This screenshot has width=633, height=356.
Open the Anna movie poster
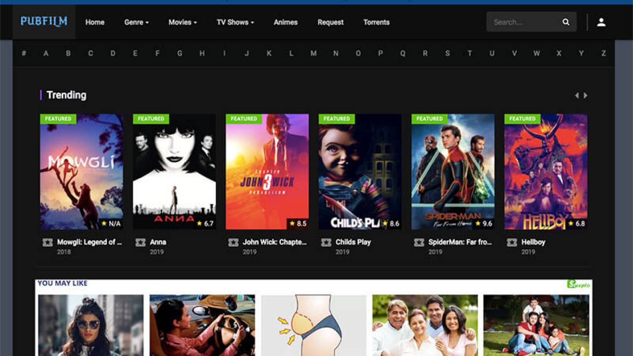pos(175,172)
